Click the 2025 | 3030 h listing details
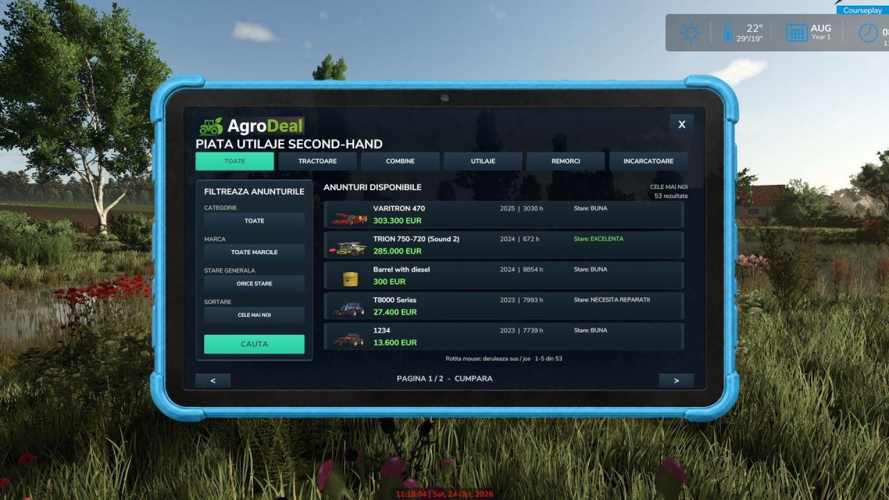Viewport: 889px width, 500px height. tap(522, 208)
